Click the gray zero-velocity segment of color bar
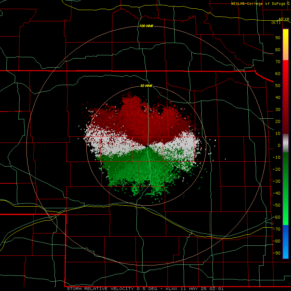This screenshot has width=291, height=291. (x=286, y=143)
